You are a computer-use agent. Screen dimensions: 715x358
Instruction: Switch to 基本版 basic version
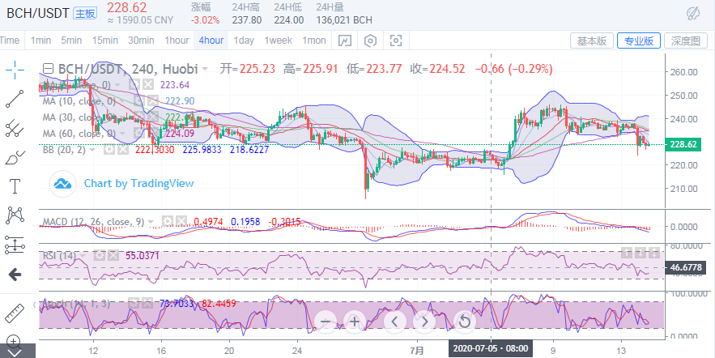(592, 40)
